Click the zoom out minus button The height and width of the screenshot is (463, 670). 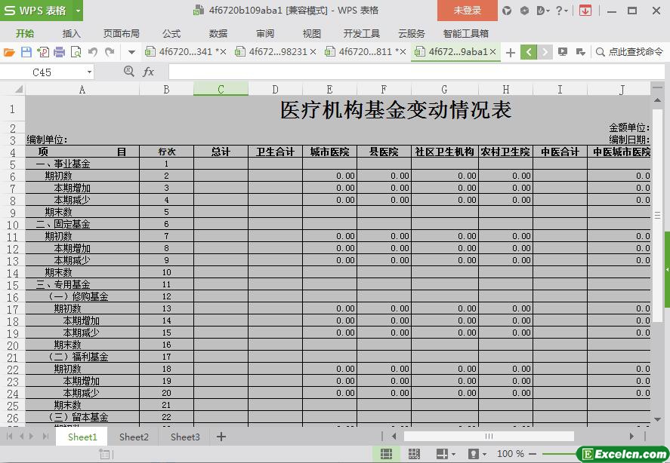tap(533, 454)
